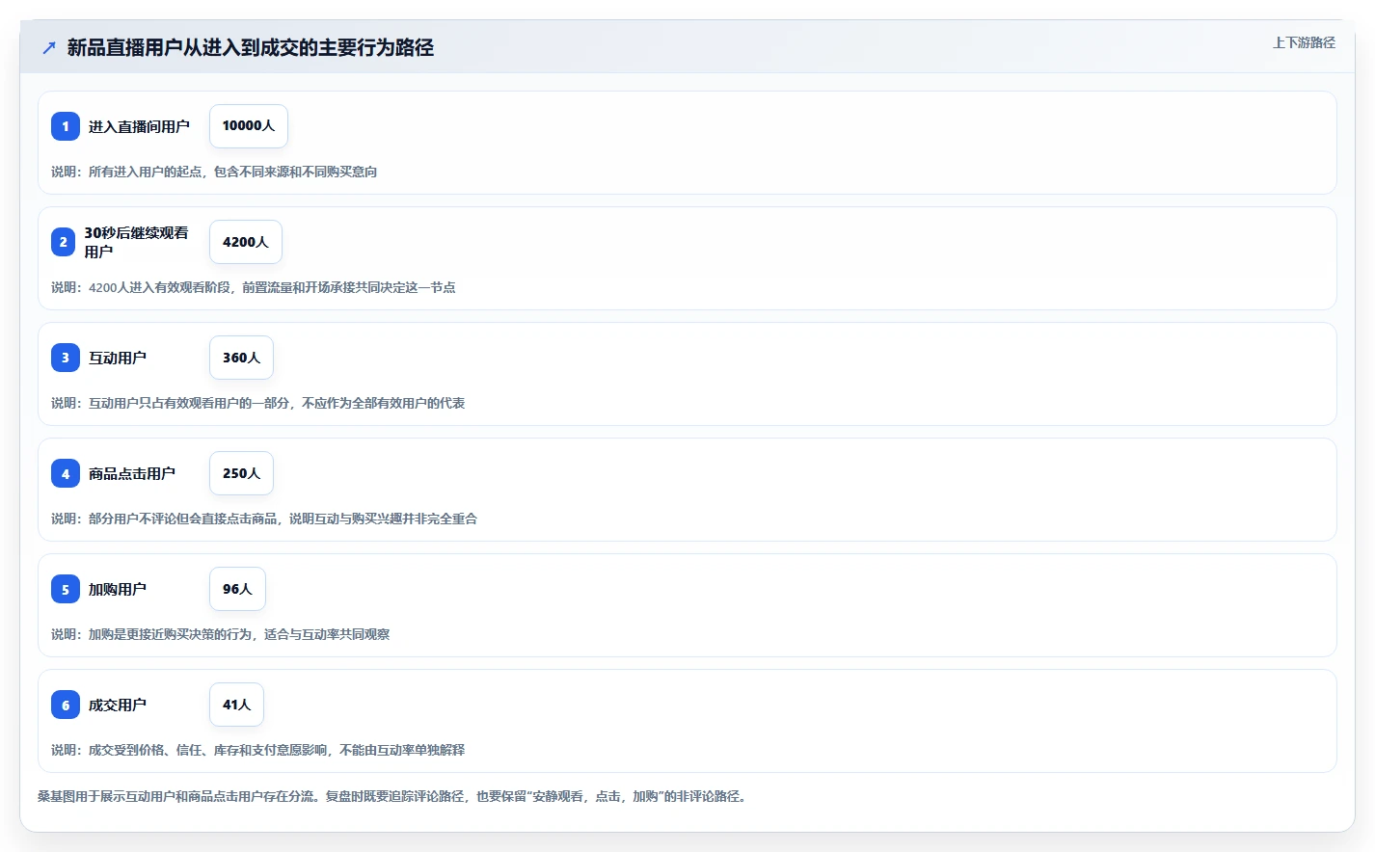
Task: Click the title 新品直播用户从进入到成交的主要行为路径
Action: [x=251, y=47]
